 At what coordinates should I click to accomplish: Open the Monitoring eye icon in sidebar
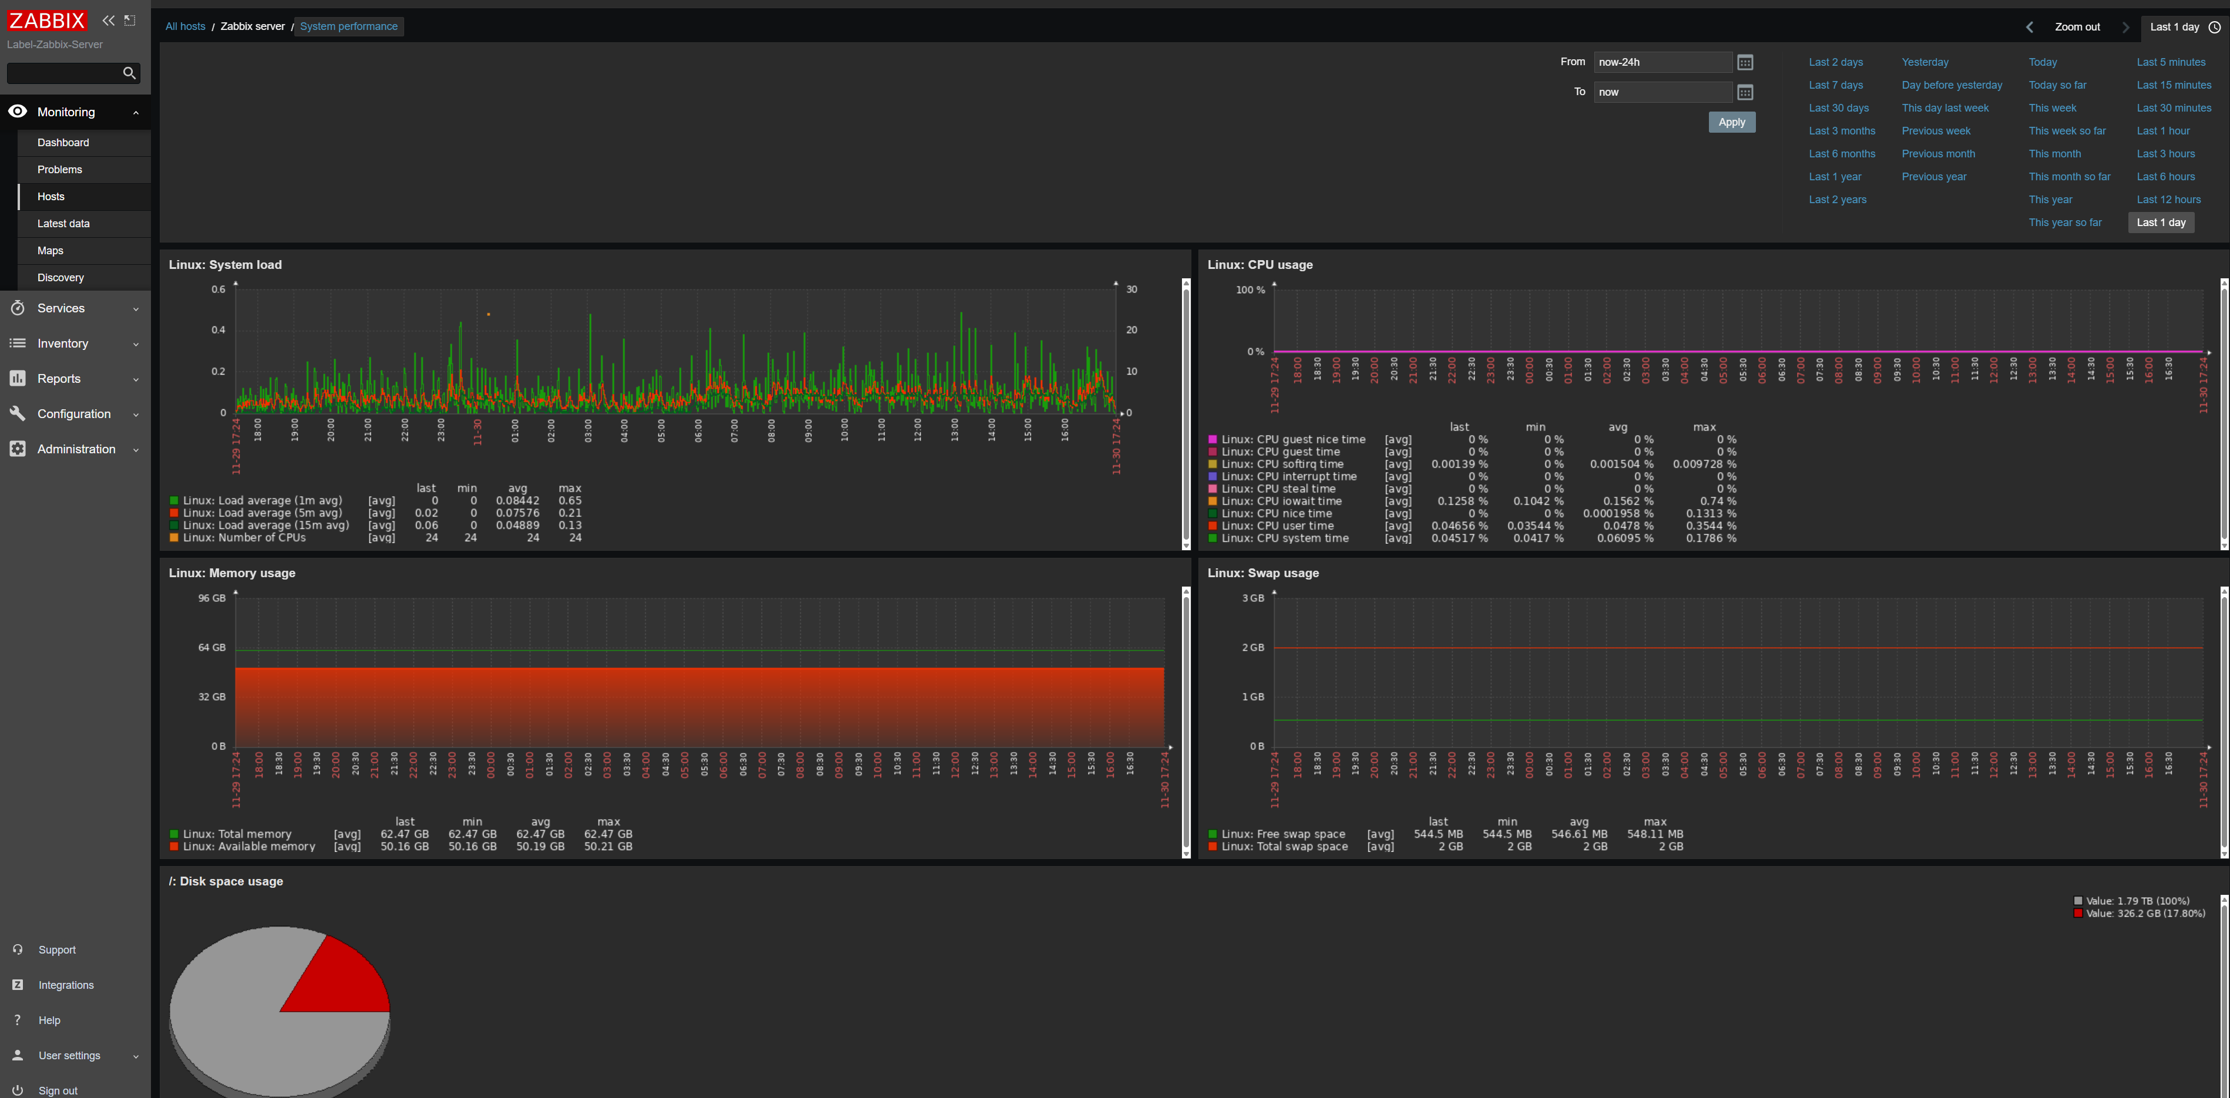point(17,112)
